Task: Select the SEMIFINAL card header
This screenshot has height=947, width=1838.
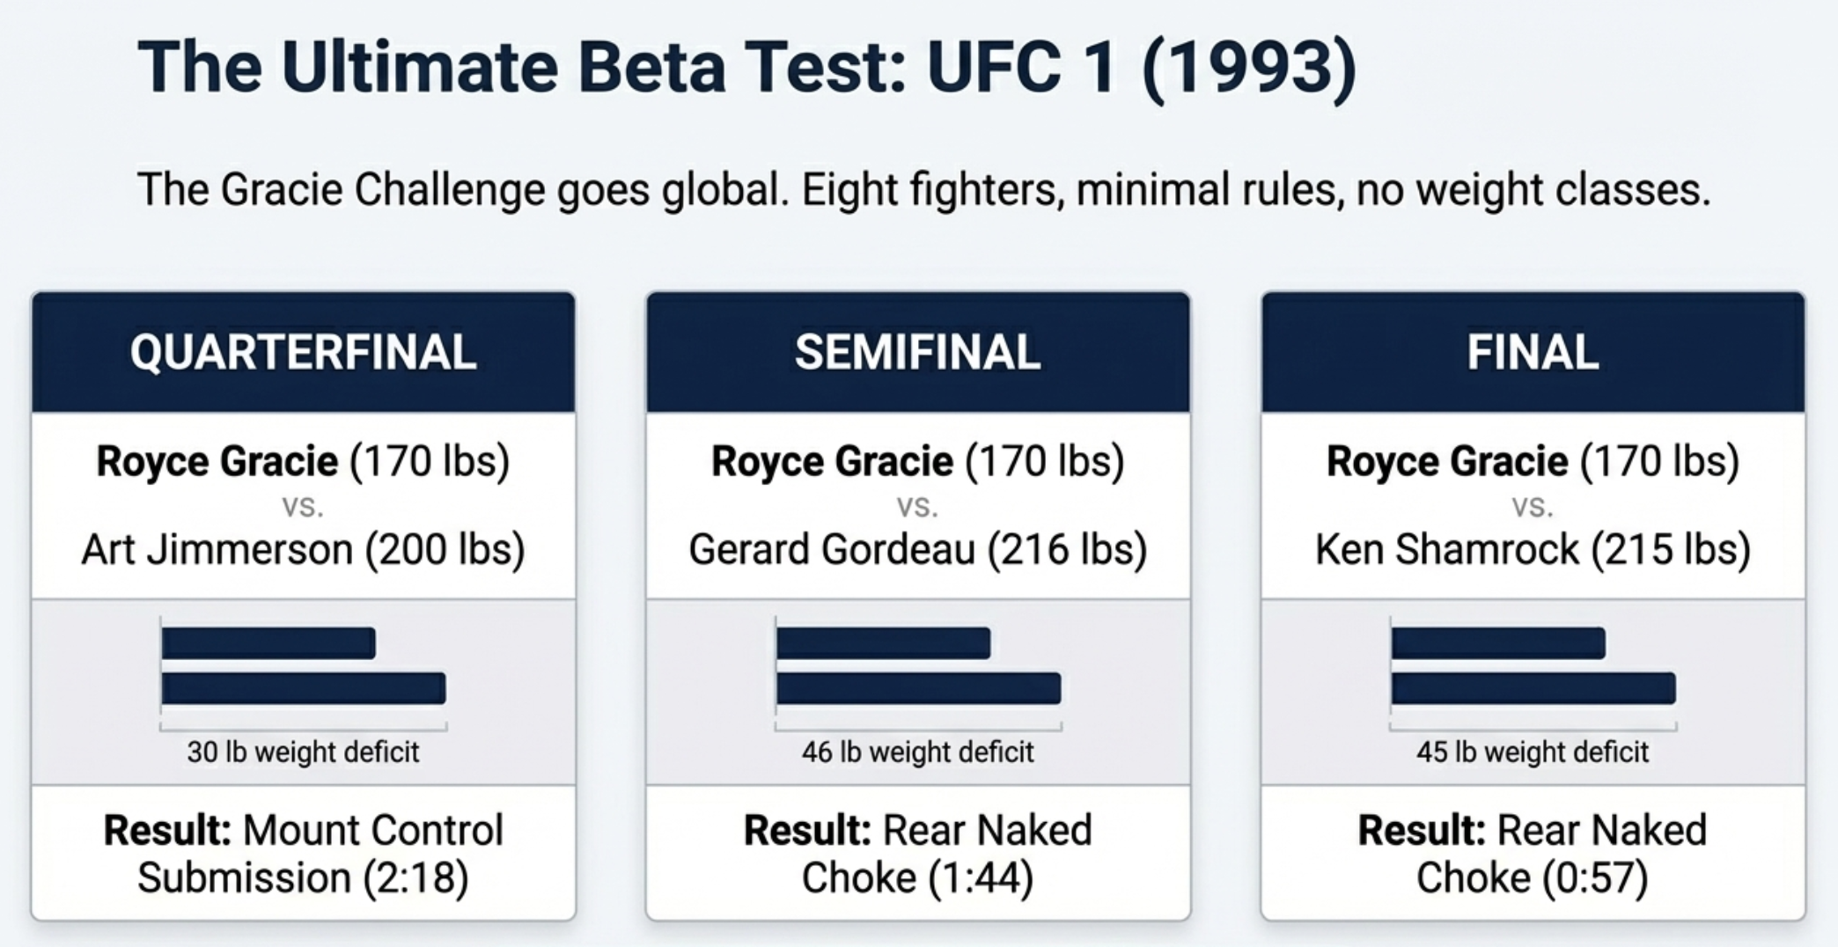Action: coord(917,352)
